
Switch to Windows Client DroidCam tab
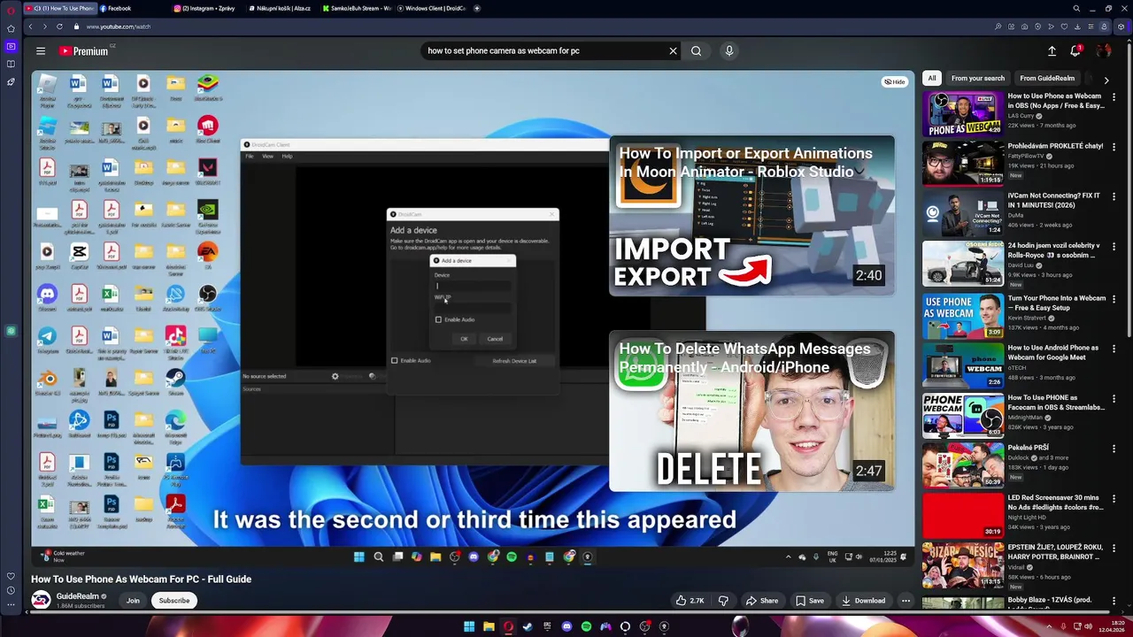pos(432,9)
